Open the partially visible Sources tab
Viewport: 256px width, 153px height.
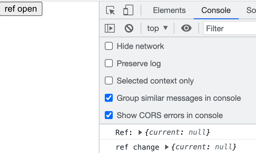[x=251, y=11]
